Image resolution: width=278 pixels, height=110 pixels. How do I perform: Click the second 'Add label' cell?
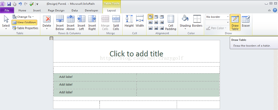tap(95, 85)
